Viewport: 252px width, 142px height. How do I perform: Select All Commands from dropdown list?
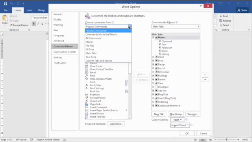(108, 38)
